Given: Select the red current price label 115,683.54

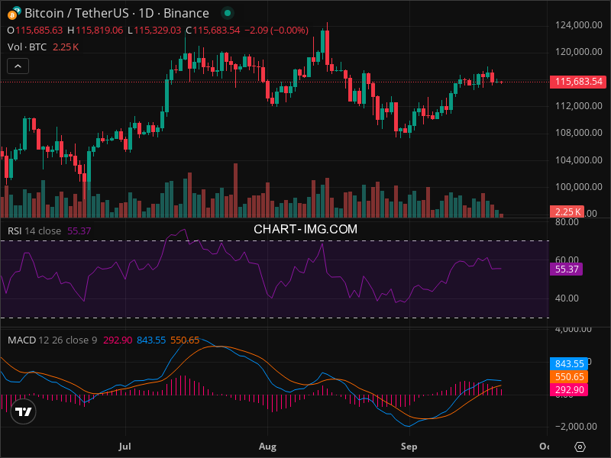Looking at the screenshot, I should point(577,82).
